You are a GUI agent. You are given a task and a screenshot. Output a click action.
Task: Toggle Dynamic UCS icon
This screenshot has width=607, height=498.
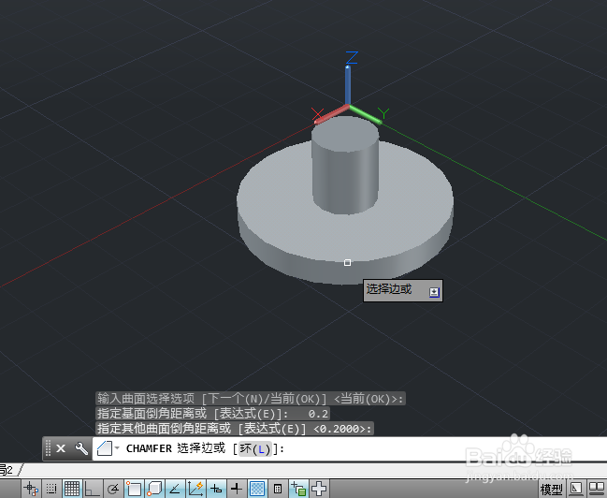[195, 489]
